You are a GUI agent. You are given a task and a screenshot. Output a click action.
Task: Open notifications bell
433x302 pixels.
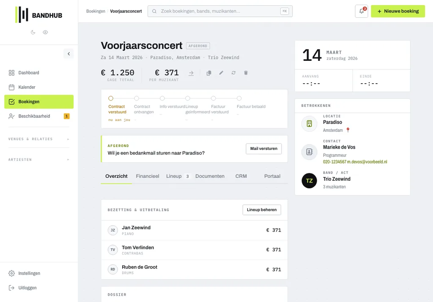pos(362,11)
